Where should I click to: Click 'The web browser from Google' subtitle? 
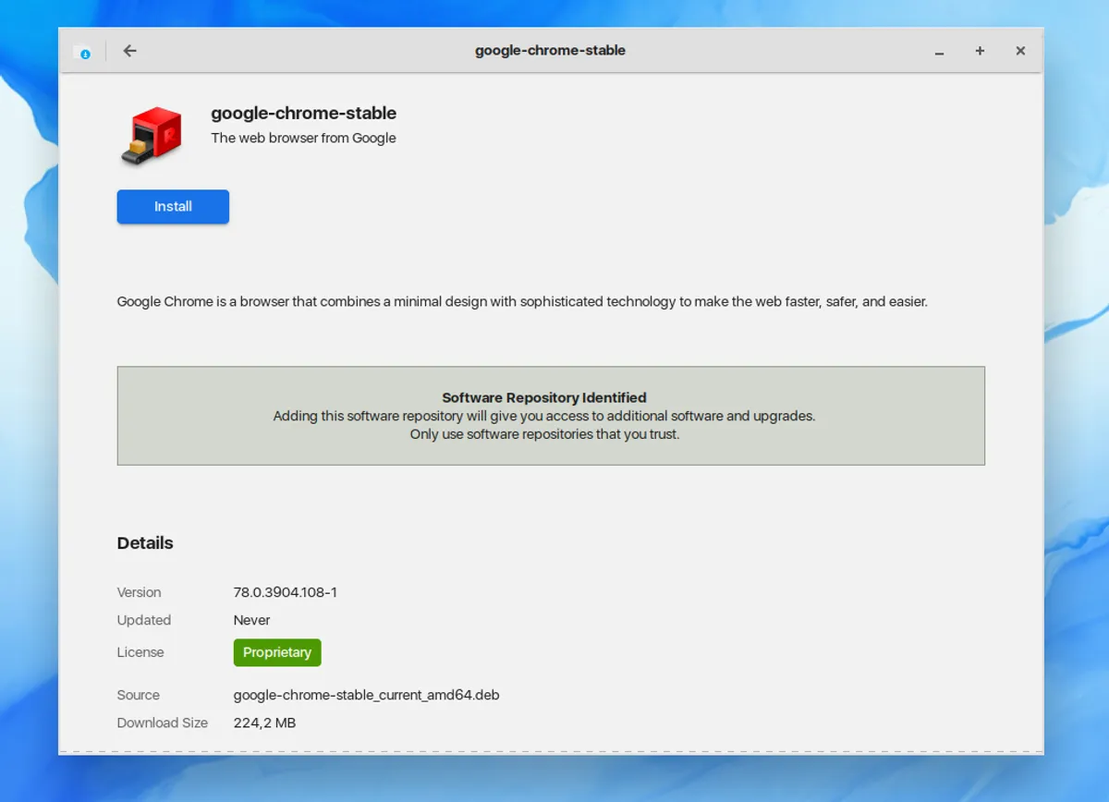tap(303, 139)
